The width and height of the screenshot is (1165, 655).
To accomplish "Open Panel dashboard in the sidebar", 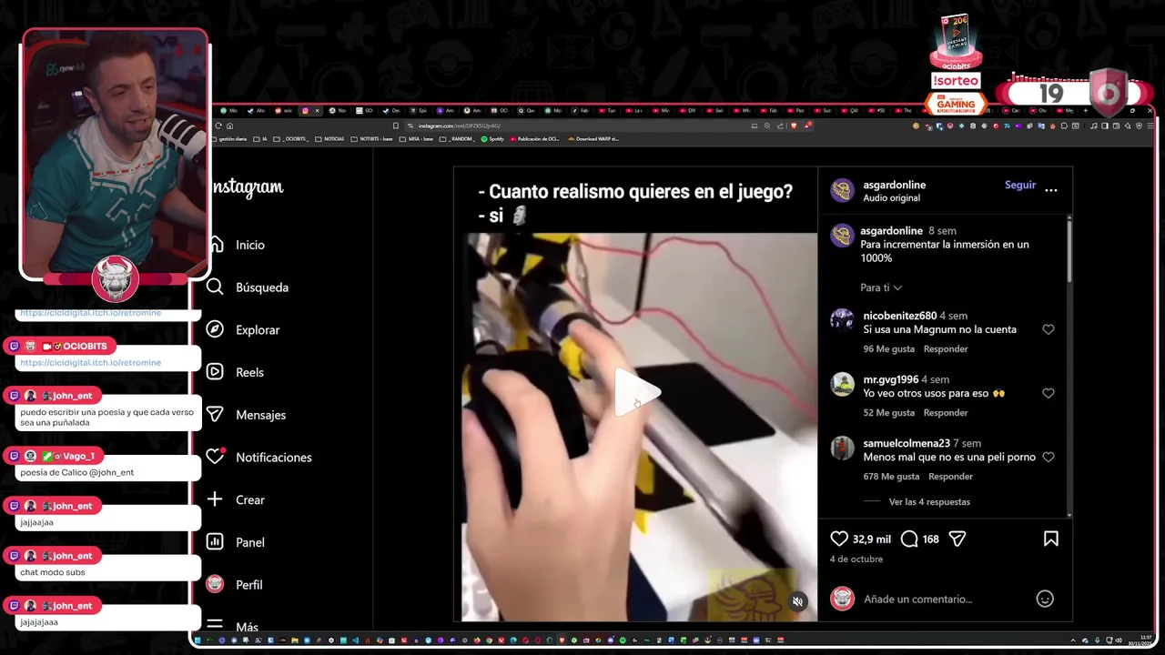I will click(236, 542).
